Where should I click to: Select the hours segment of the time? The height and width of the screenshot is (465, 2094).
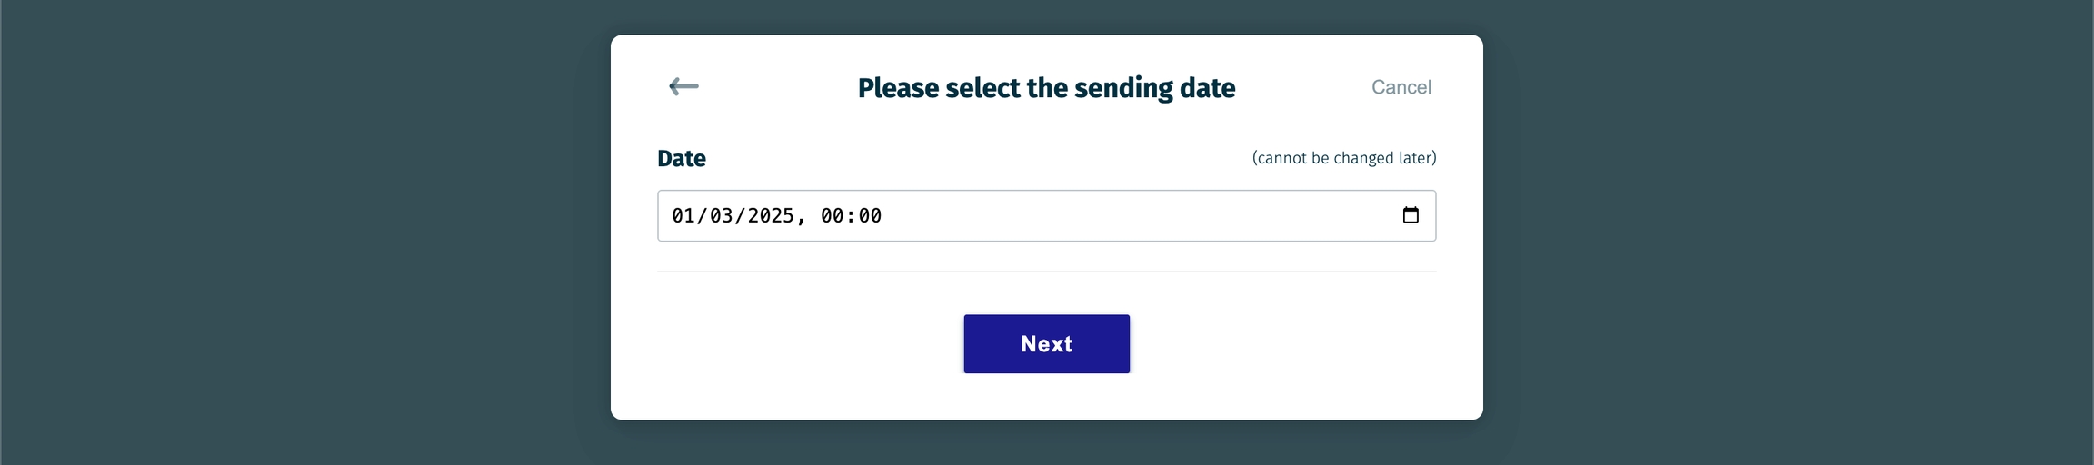coord(832,216)
